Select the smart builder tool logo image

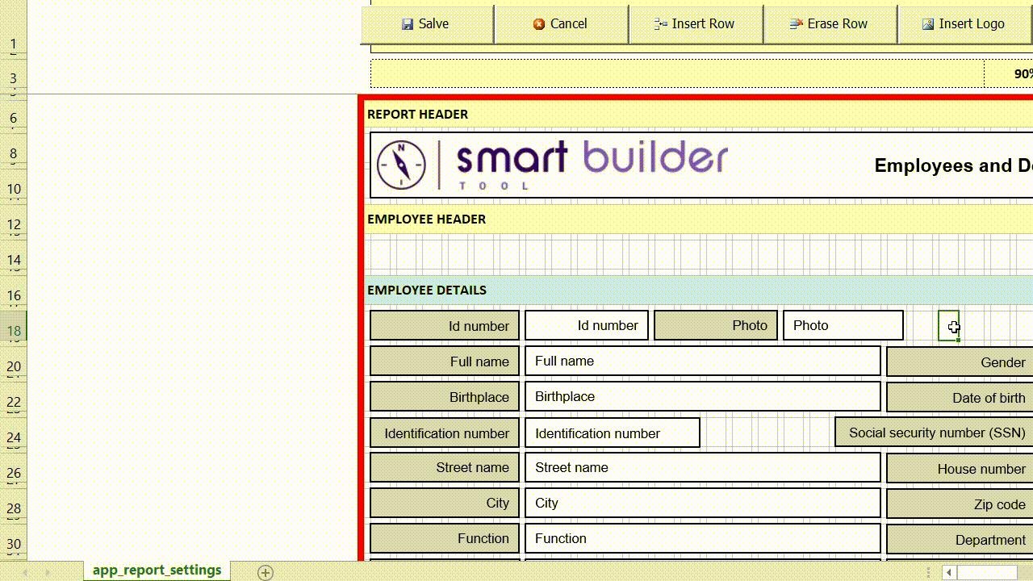coord(553,165)
